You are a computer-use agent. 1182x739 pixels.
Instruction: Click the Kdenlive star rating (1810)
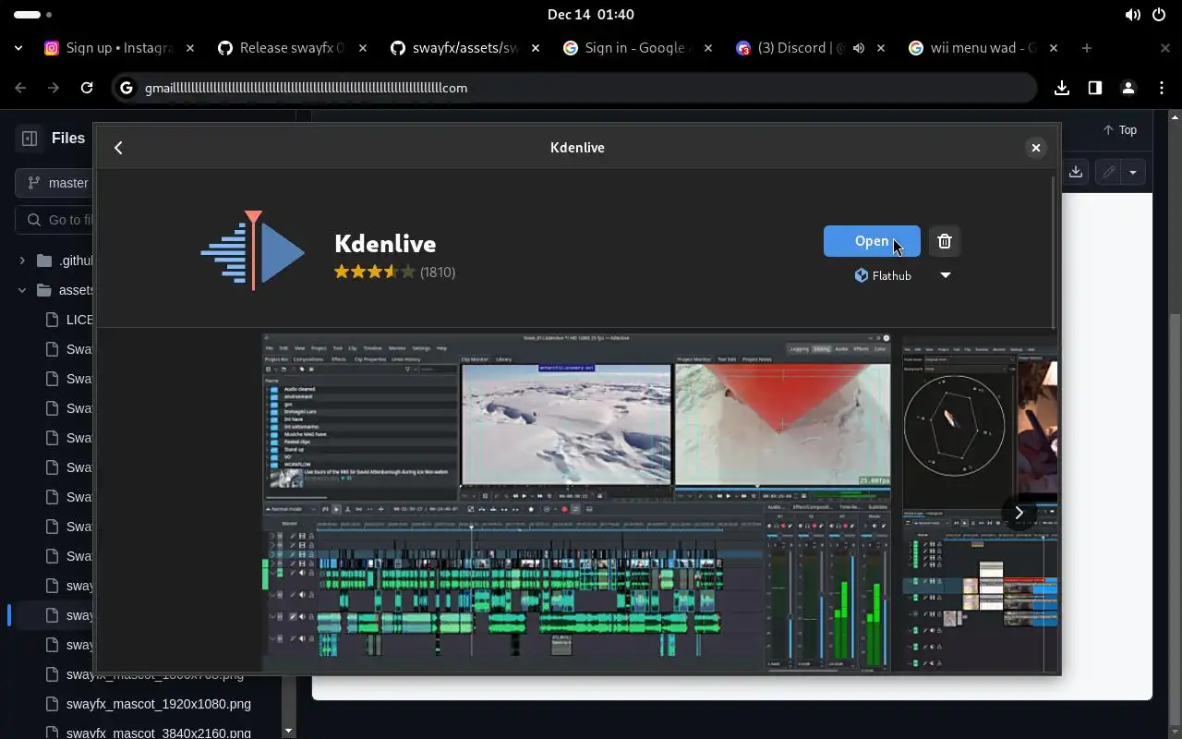pos(394,272)
